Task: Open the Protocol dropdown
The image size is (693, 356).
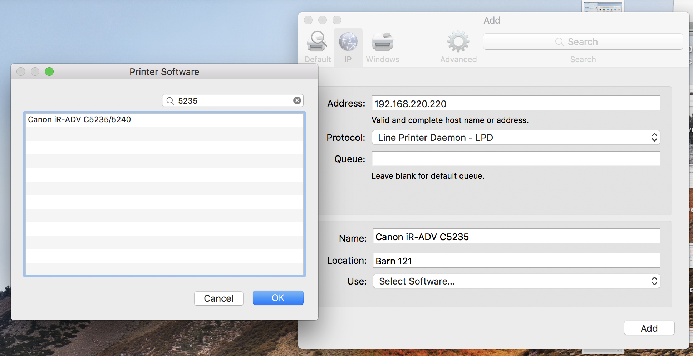Action: coord(516,138)
